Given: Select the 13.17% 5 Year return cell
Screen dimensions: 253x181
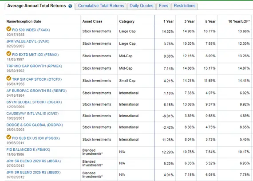Looking at the screenshot, I should tap(210, 68).
